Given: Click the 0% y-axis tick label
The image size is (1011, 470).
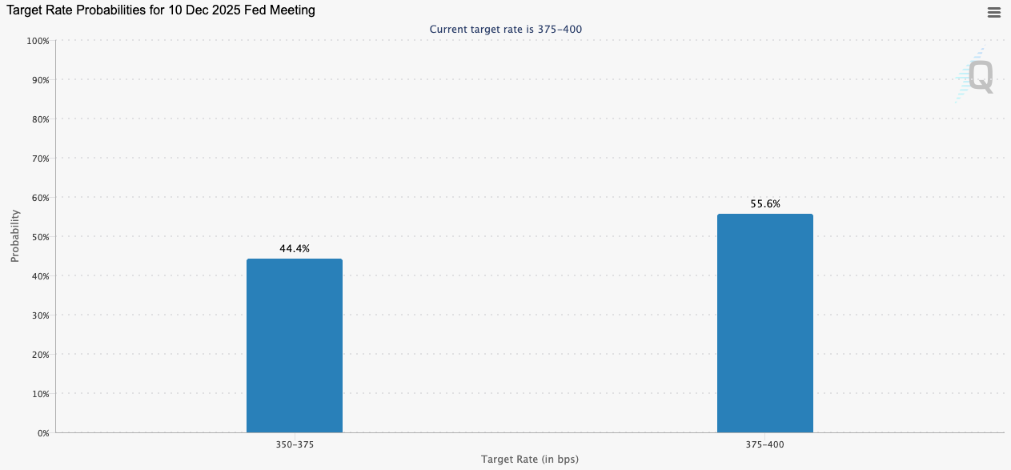Looking at the screenshot, I should click(x=42, y=433).
